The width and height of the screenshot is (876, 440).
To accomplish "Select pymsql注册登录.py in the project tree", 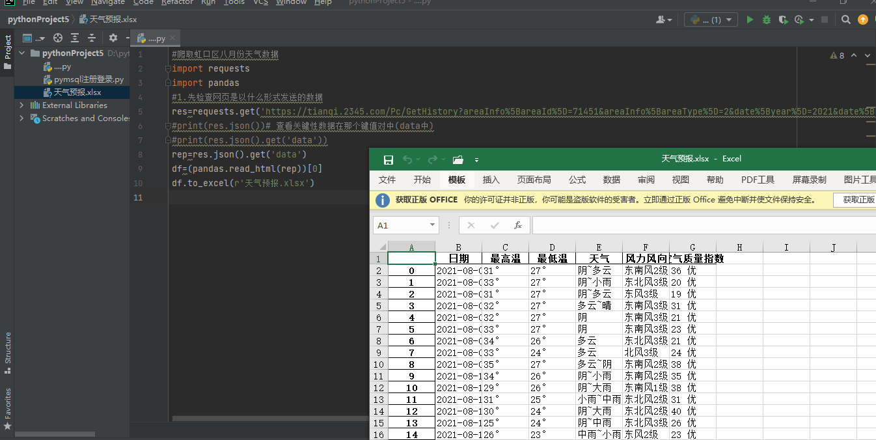I will coord(89,79).
